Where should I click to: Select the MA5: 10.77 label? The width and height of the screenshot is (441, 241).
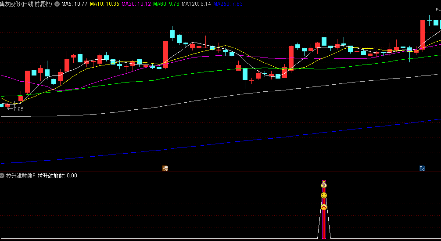coord(74,4)
